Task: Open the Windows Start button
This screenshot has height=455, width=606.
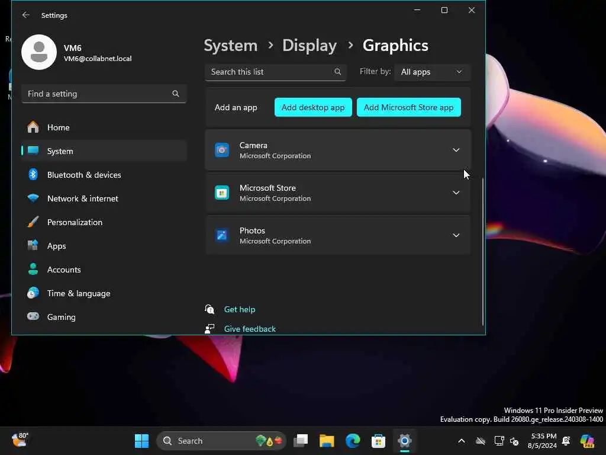Action: click(141, 441)
